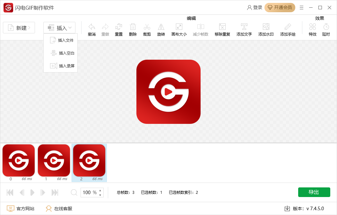Open the 添加水印 watermark tool
This screenshot has width=337, height=215.
(x=266, y=27)
